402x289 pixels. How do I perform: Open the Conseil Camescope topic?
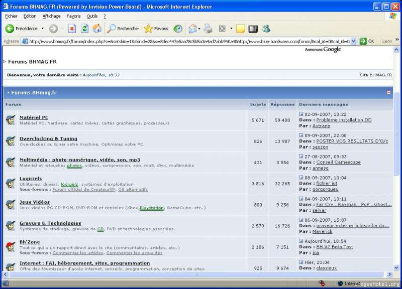(338, 162)
